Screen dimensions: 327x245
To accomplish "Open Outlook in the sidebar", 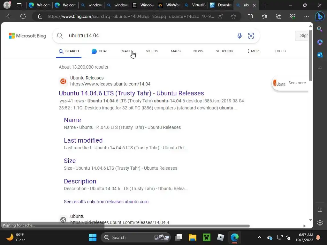I will [320, 55].
